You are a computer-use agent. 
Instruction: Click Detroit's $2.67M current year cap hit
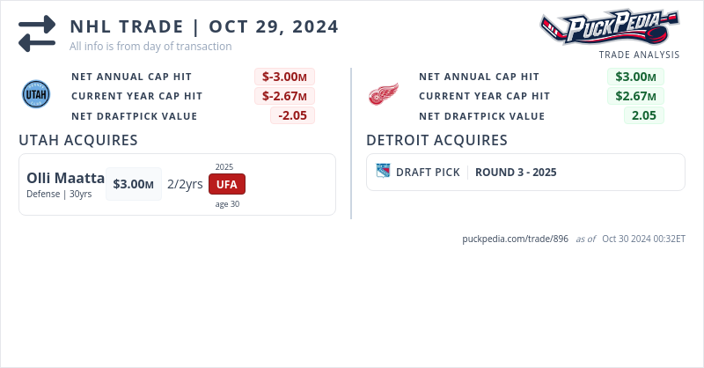pyautogui.click(x=635, y=96)
